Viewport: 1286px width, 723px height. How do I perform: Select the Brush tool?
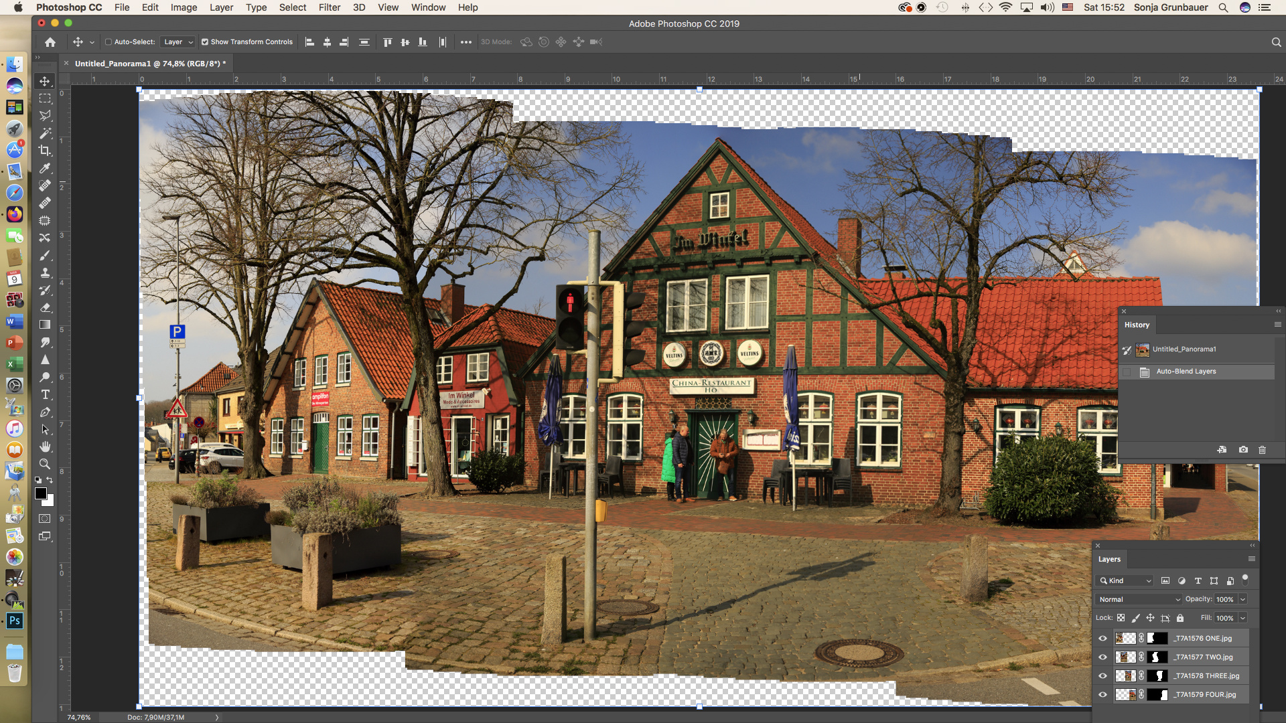click(x=45, y=255)
